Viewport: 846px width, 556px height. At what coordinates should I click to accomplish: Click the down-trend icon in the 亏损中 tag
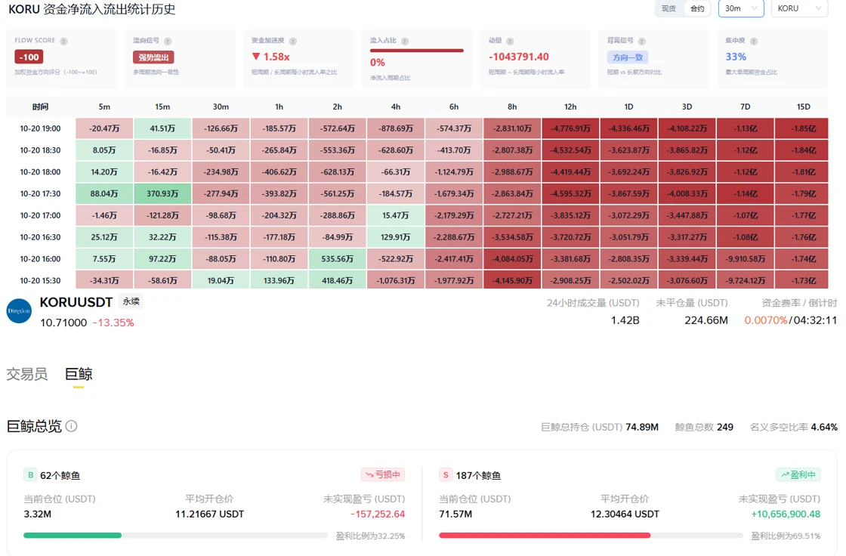pyautogui.click(x=369, y=475)
